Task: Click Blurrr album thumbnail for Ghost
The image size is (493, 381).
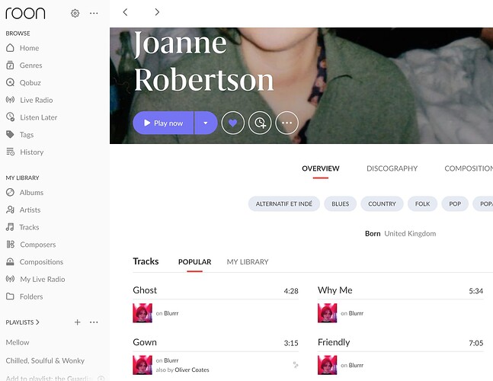Action: point(142,312)
